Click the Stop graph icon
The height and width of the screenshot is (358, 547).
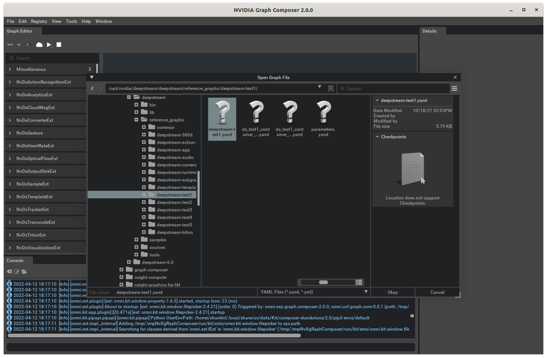click(x=58, y=45)
